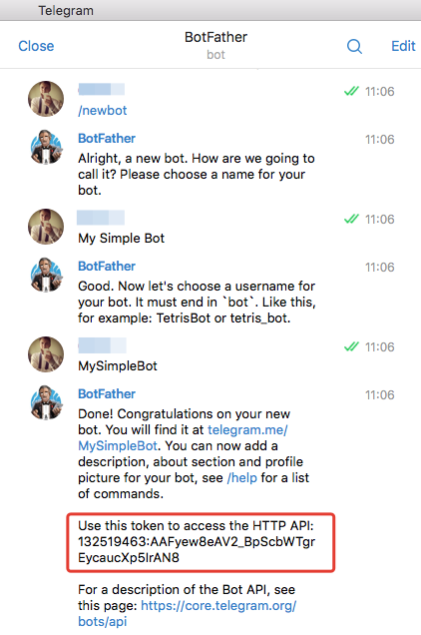Click BotFather avatar beside the 'Alright, a new bot' message
Image resolution: width=421 pixels, height=635 pixels.
click(46, 147)
